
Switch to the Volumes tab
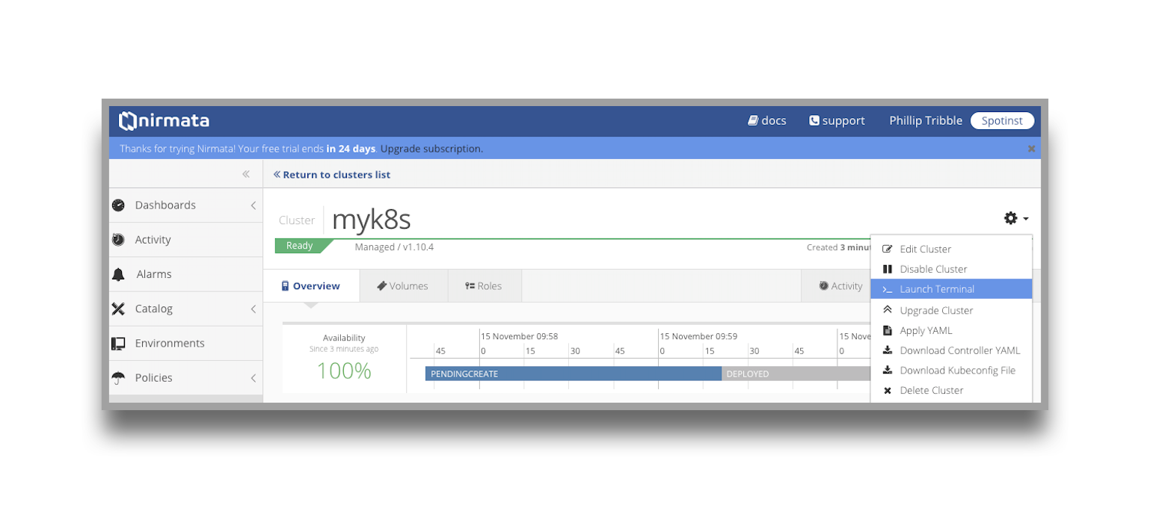[403, 286]
